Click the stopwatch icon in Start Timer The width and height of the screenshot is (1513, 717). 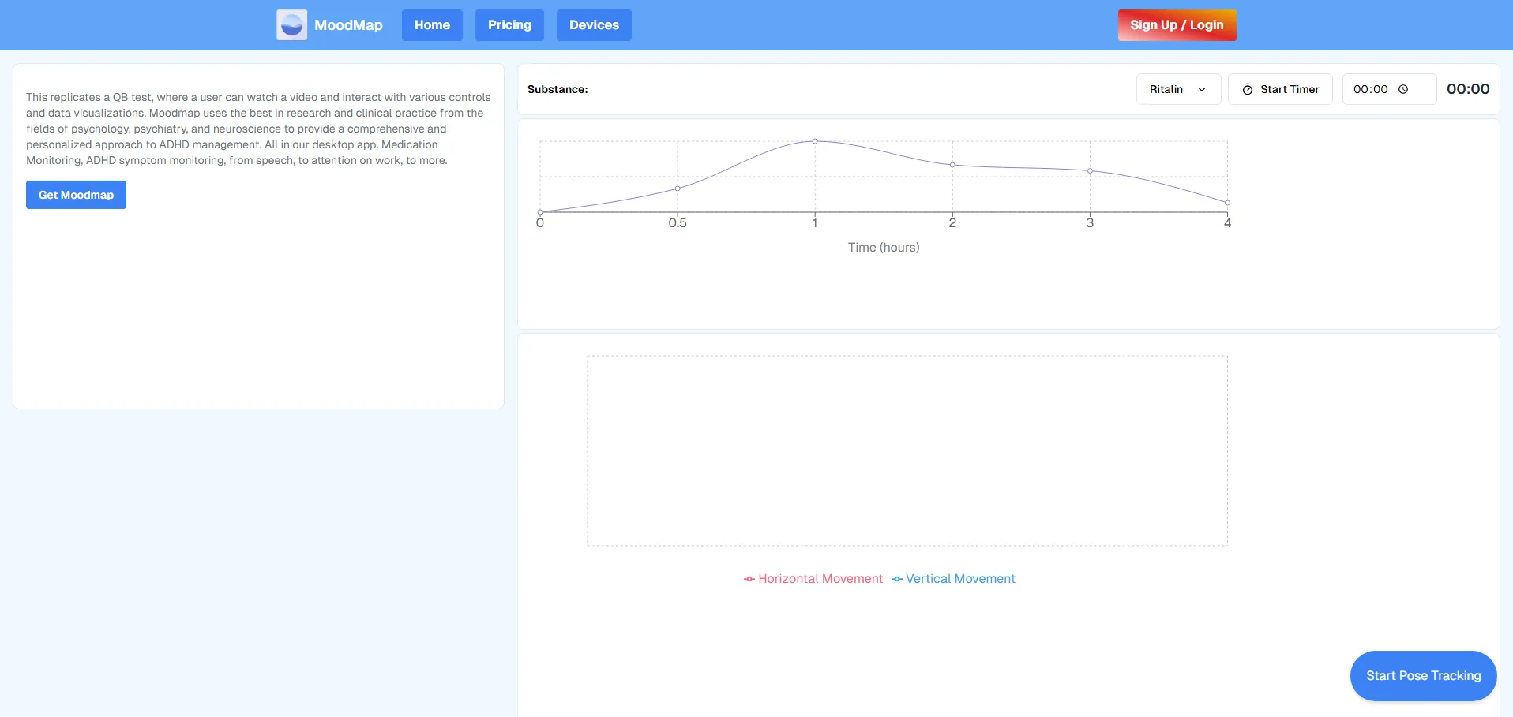(1248, 90)
